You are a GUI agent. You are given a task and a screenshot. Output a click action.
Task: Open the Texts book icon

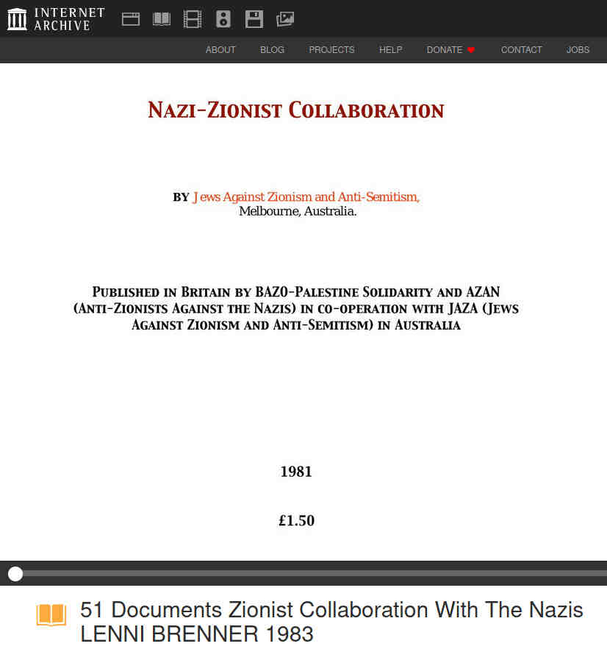(162, 19)
